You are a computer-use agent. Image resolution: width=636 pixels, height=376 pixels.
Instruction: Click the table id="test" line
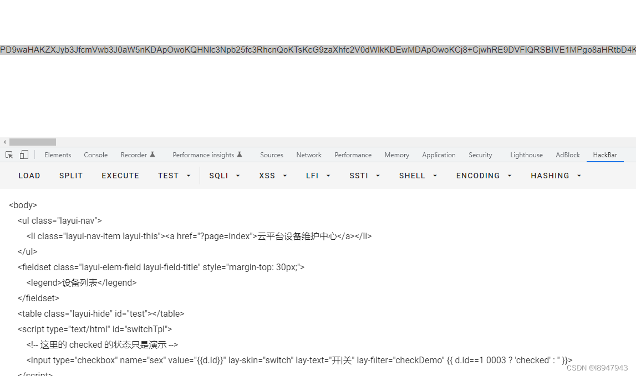[101, 313]
